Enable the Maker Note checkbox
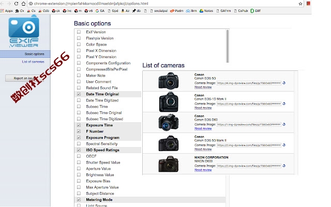 point(79,76)
